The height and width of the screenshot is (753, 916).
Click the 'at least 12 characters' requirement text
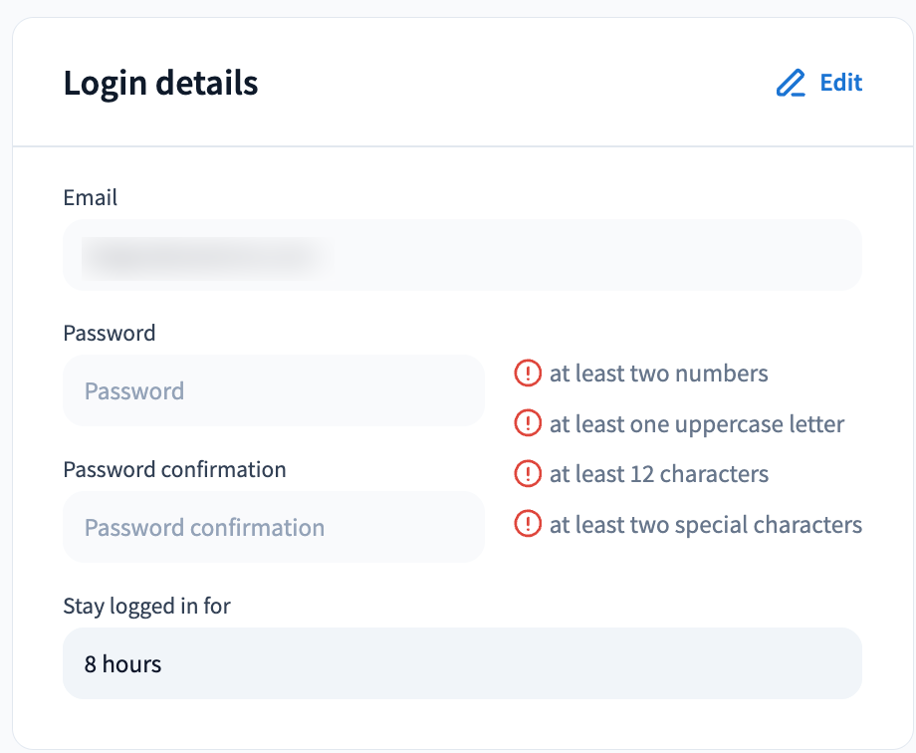[x=658, y=474]
